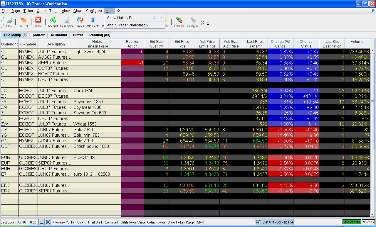This screenshot has height=227, width=376.
Task: Close the Obchoduji tab
Action: (26, 35)
